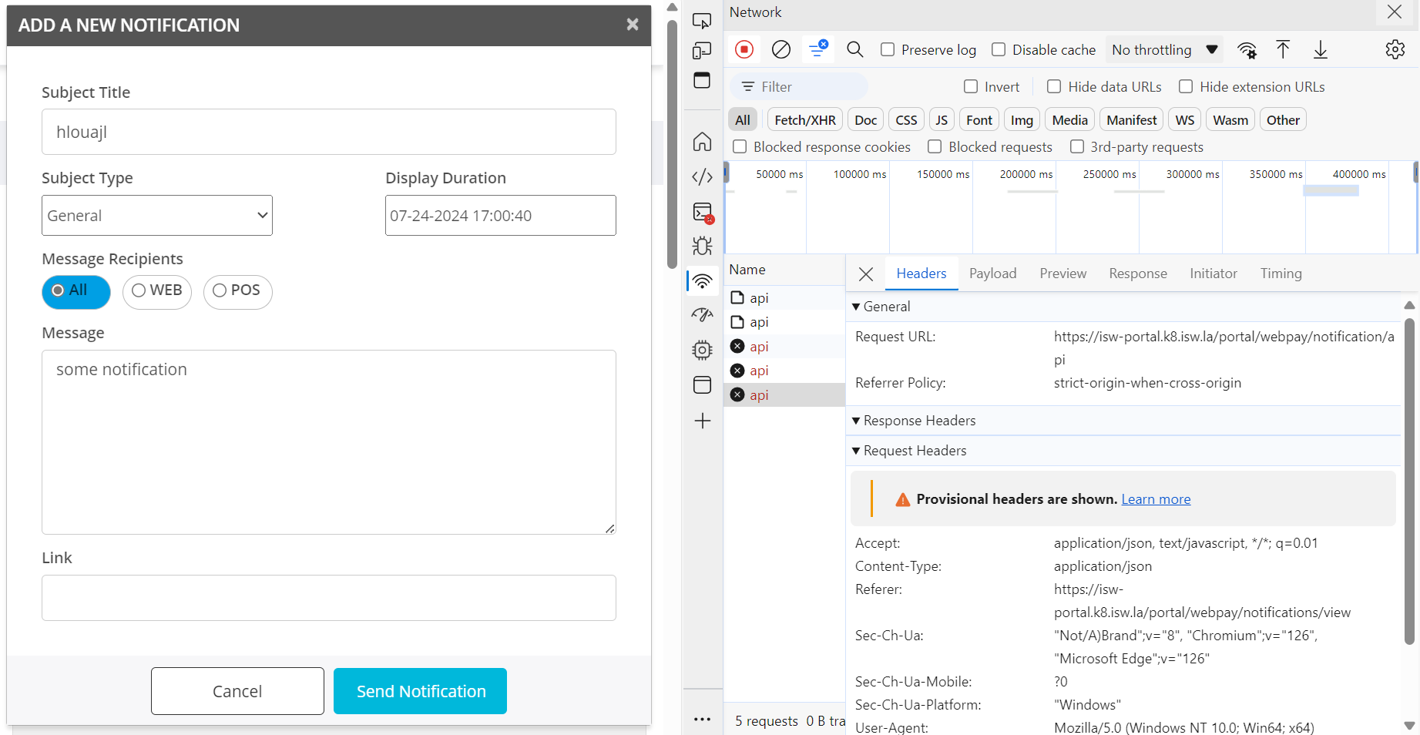Viewport: 1420px width, 735px height.
Task: Click the record network log icon
Action: pyautogui.click(x=744, y=50)
